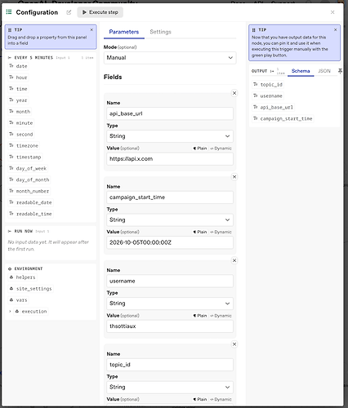Edit the 2026-10-05T00:00:00Z value field
348x408 pixels.
pyautogui.click(x=170, y=242)
